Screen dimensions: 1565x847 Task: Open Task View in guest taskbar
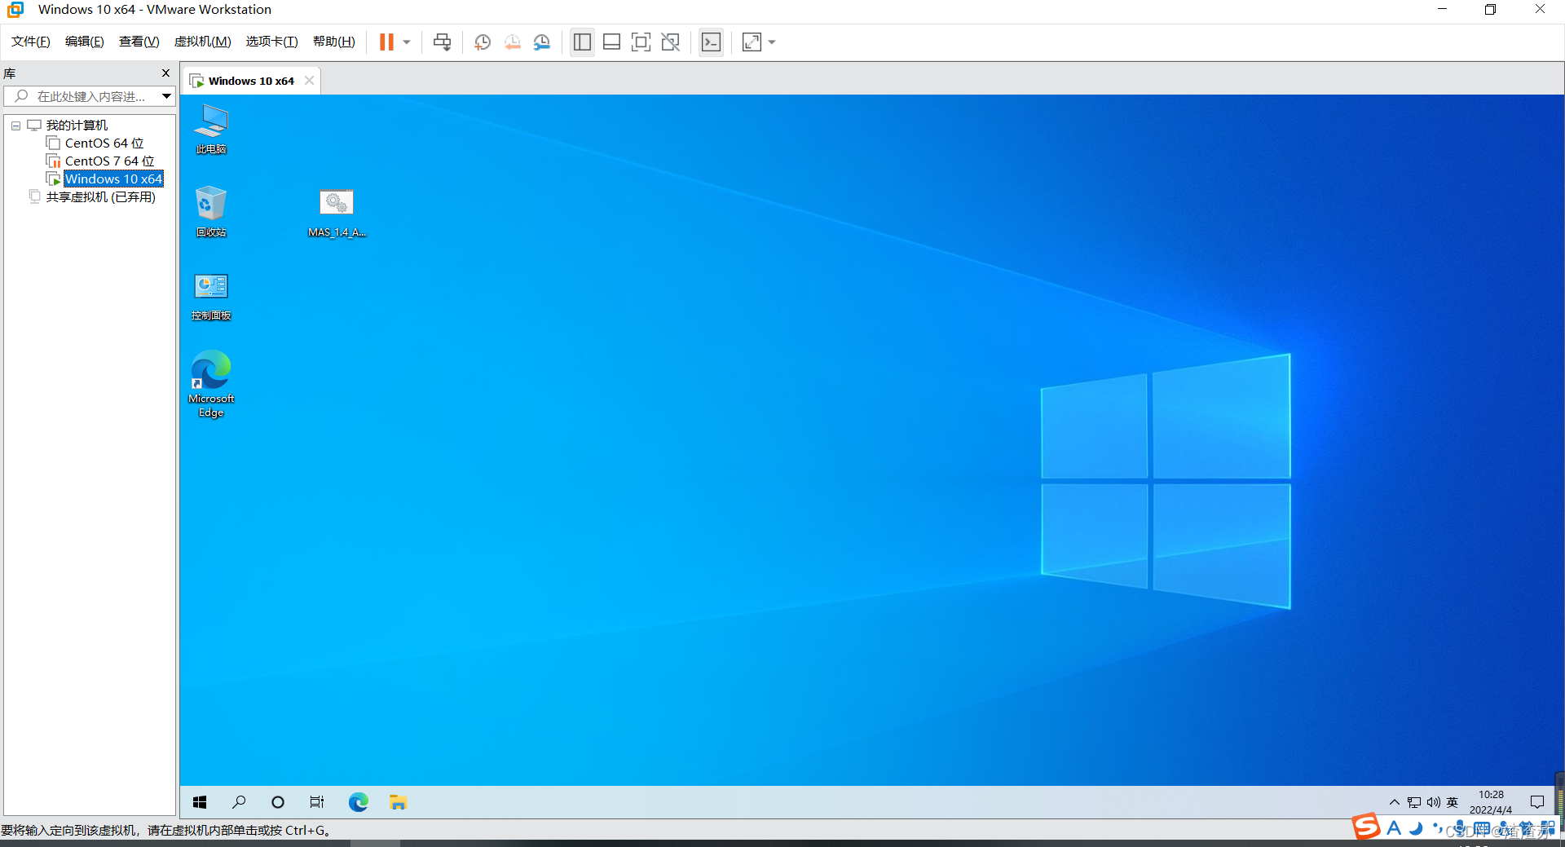317,802
